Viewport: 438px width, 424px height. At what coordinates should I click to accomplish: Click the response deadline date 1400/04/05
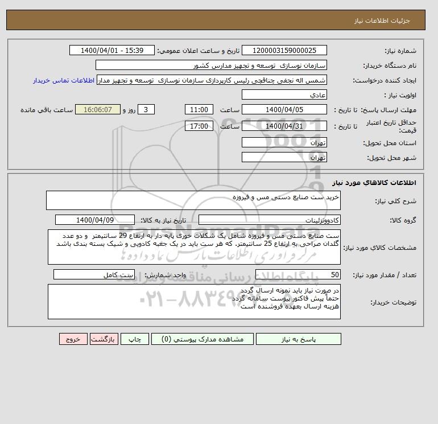(284, 110)
